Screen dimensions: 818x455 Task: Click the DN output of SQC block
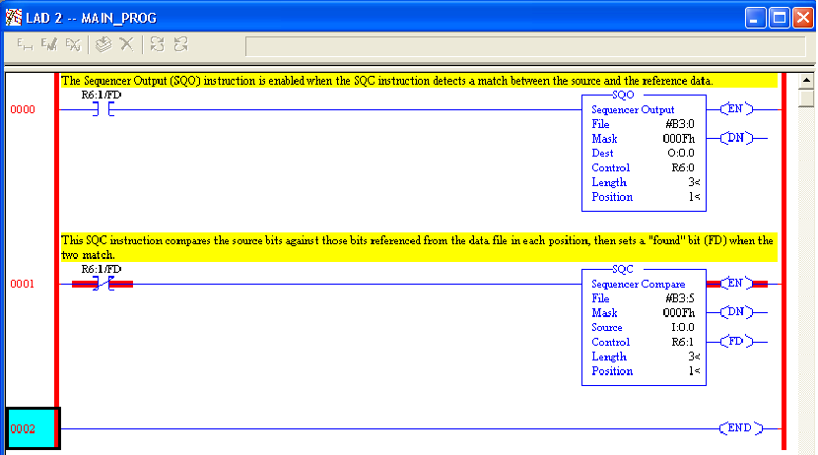(736, 312)
